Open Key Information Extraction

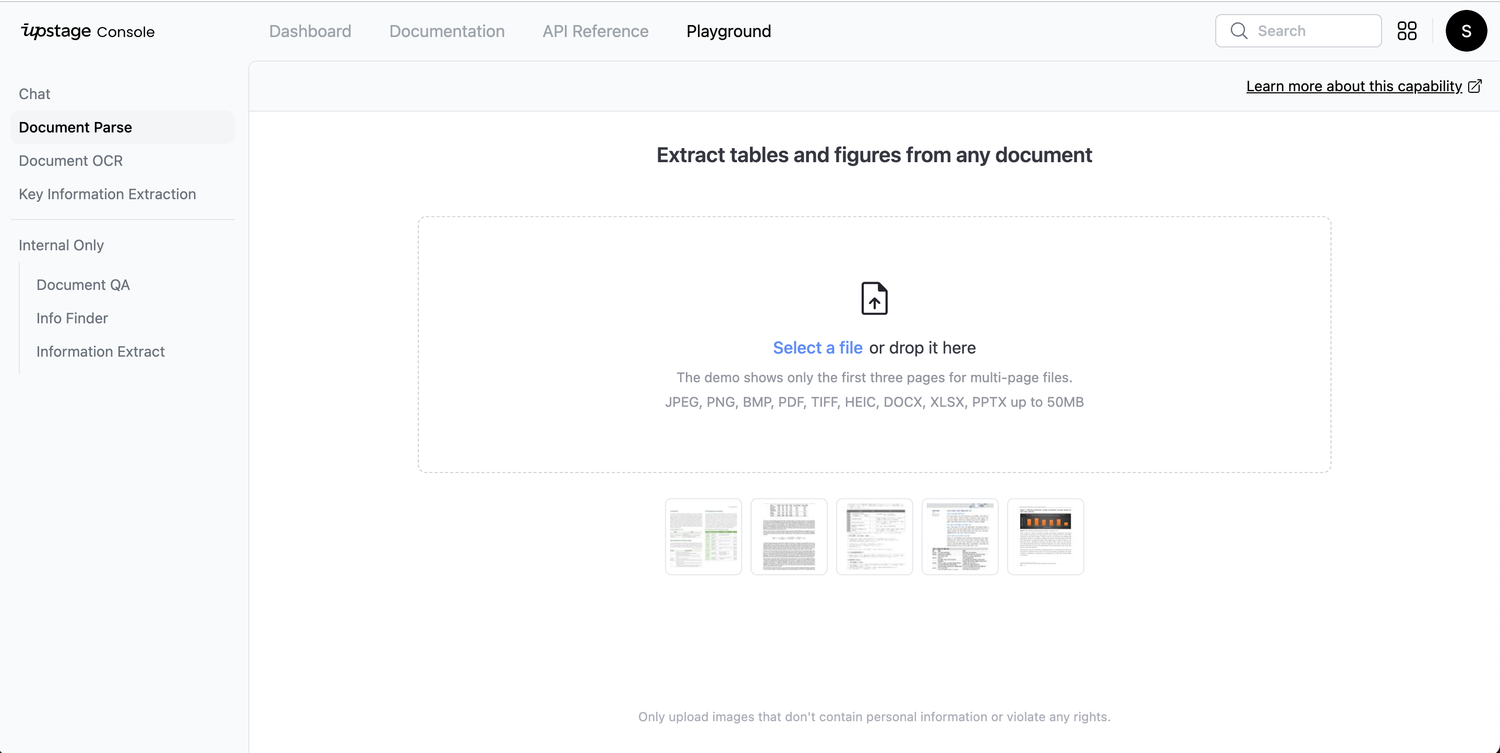tap(107, 194)
